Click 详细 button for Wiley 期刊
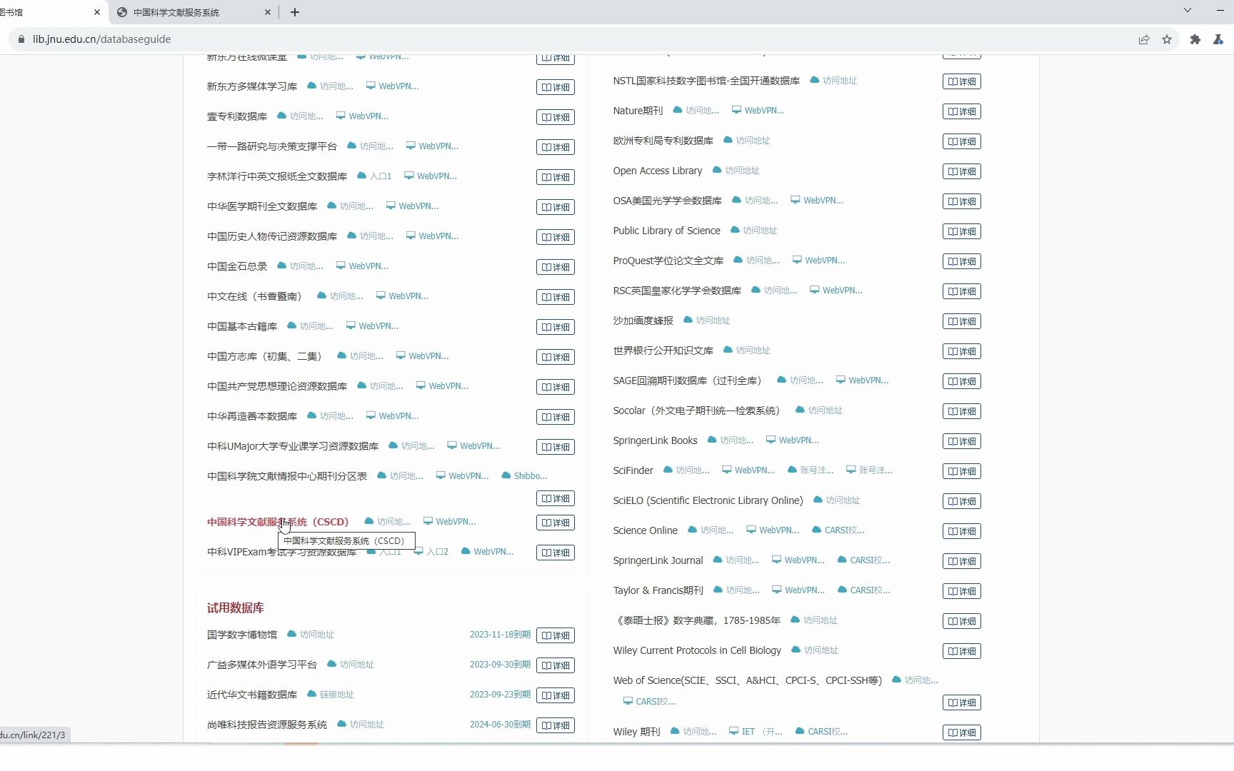 962,732
